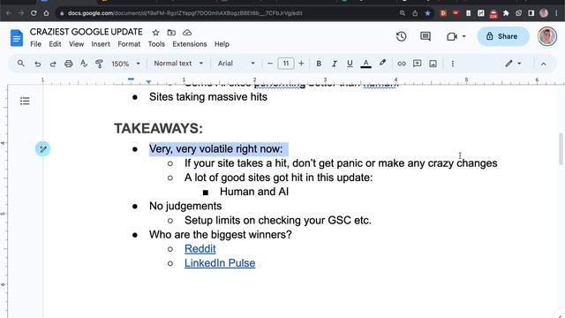Open the highlight color picker
565x318 pixels.
pos(382,64)
